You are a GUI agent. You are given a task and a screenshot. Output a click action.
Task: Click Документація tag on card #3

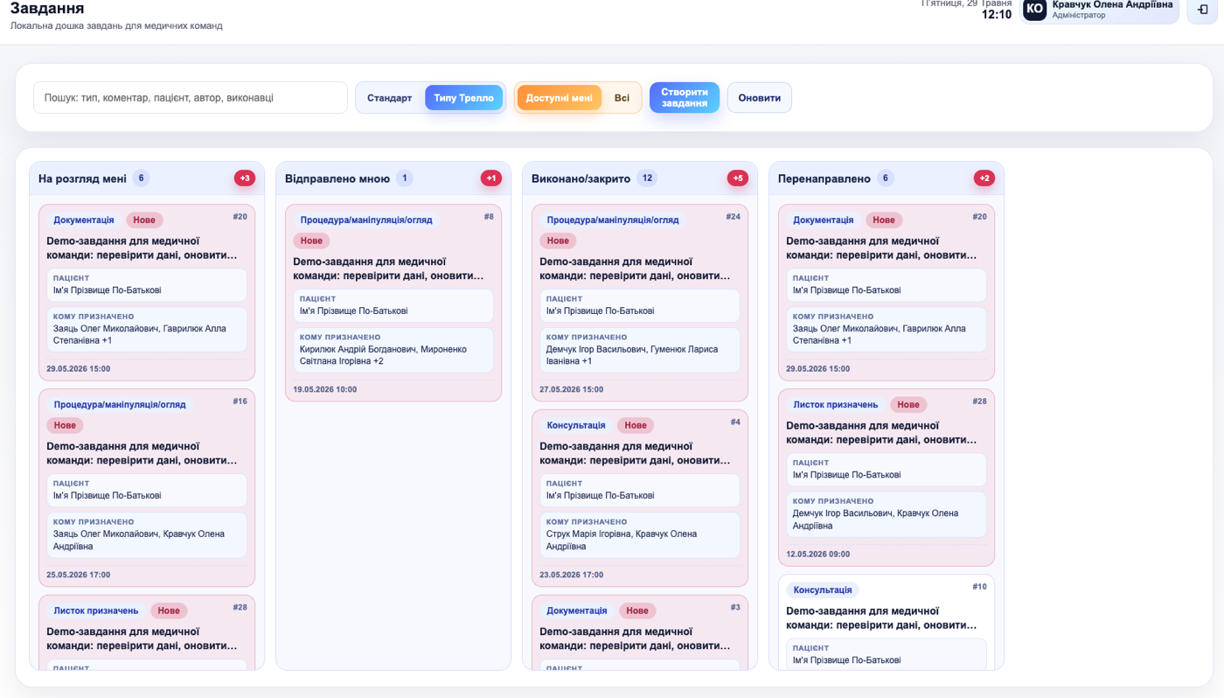point(577,611)
